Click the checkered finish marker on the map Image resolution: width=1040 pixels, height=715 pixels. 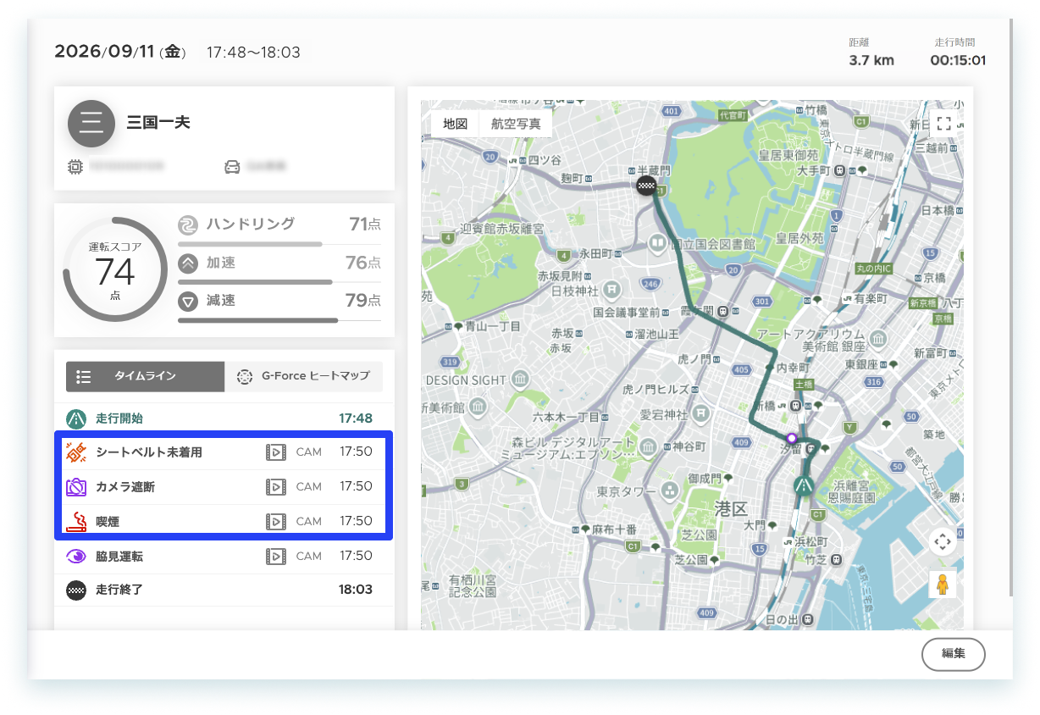pyautogui.click(x=646, y=186)
